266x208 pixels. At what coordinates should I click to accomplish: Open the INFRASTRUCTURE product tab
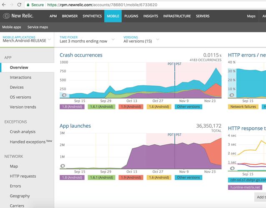click(x=177, y=16)
